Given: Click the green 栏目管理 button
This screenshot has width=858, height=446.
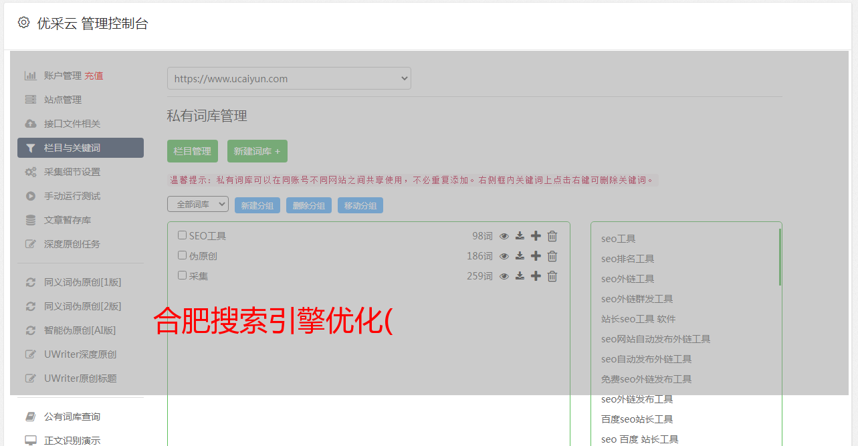Looking at the screenshot, I should [193, 151].
